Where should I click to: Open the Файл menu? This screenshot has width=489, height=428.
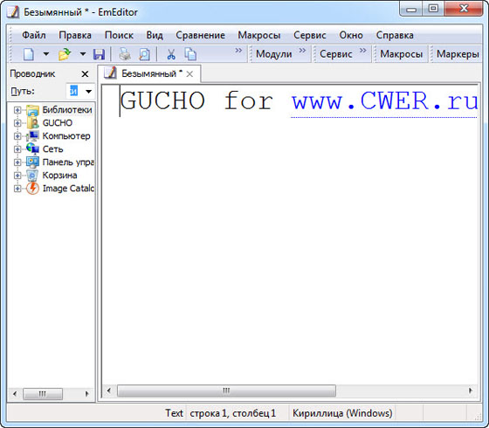point(34,35)
